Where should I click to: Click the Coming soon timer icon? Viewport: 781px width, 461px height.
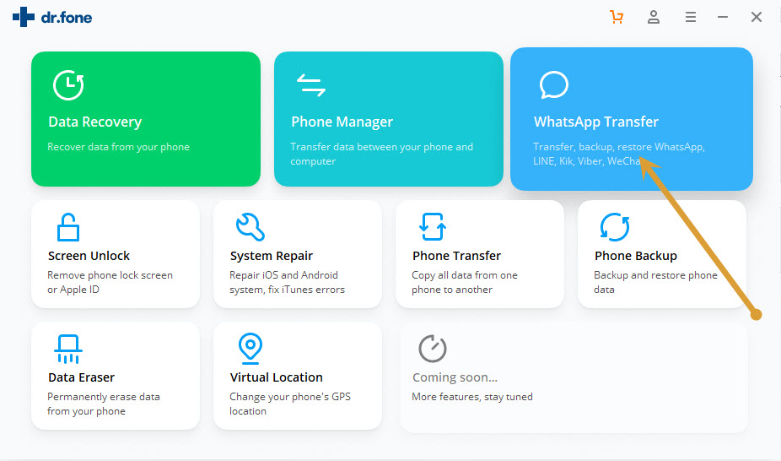click(x=433, y=349)
